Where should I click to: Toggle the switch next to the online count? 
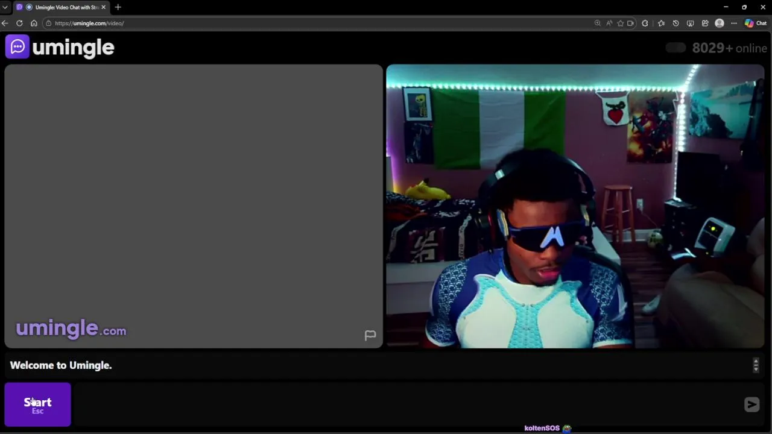[676, 48]
